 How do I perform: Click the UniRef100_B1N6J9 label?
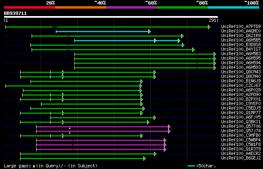pyautogui.click(x=241, y=81)
